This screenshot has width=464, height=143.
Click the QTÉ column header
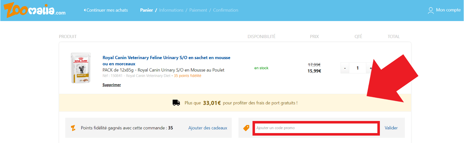point(358,37)
